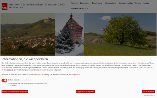Toggle the System, Essenziell switch
The image size is (157, 98).
pyautogui.click(x=4, y=80)
